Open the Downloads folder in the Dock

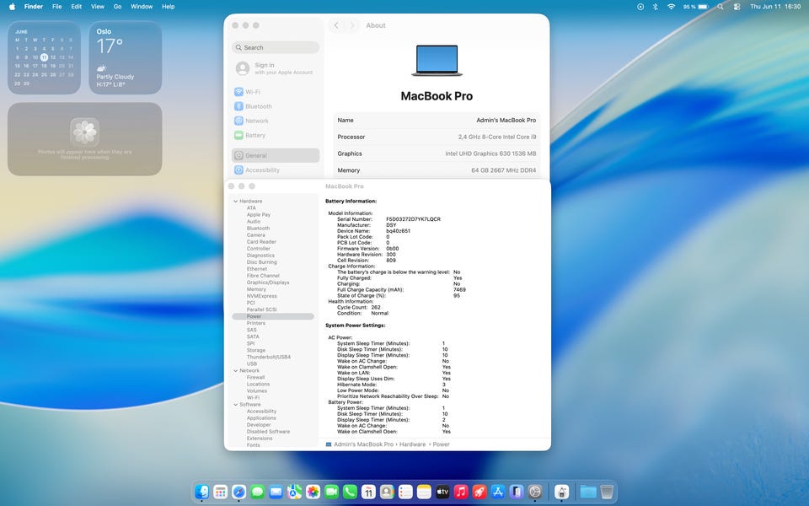[588, 492]
